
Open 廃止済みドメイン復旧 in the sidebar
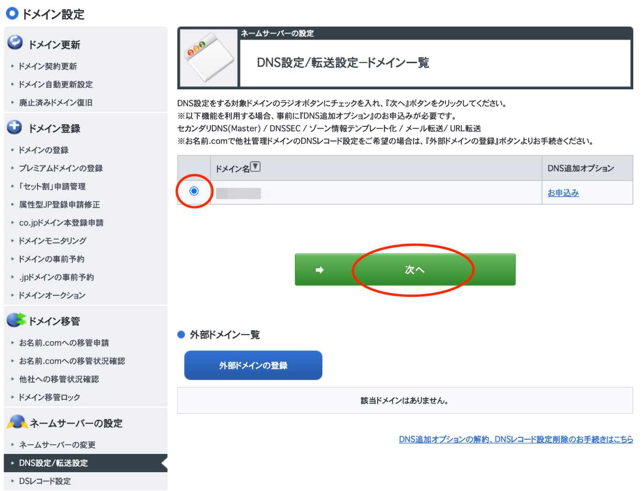pyautogui.click(x=56, y=103)
